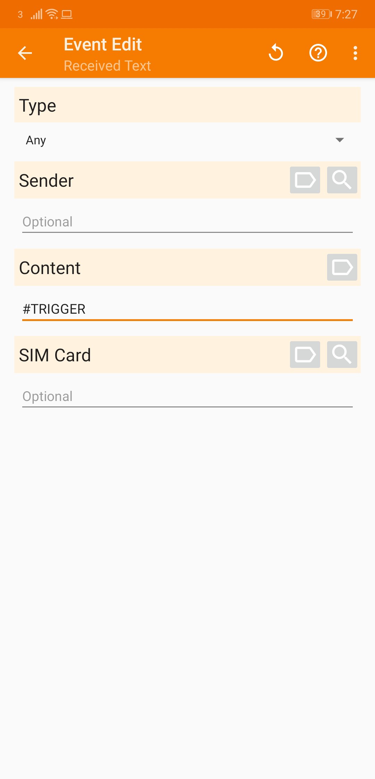375x779 pixels.
Task: Tap the "Event Edit" title text
Action: 103,45
